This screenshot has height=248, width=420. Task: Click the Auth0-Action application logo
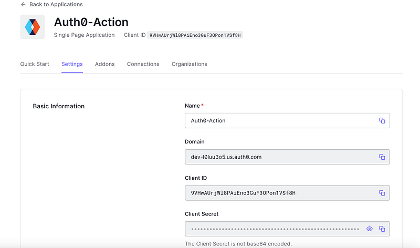pos(33,27)
